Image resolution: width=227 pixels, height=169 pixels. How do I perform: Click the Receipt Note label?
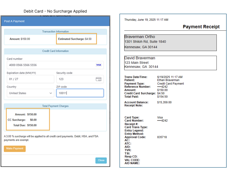[133, 105]
